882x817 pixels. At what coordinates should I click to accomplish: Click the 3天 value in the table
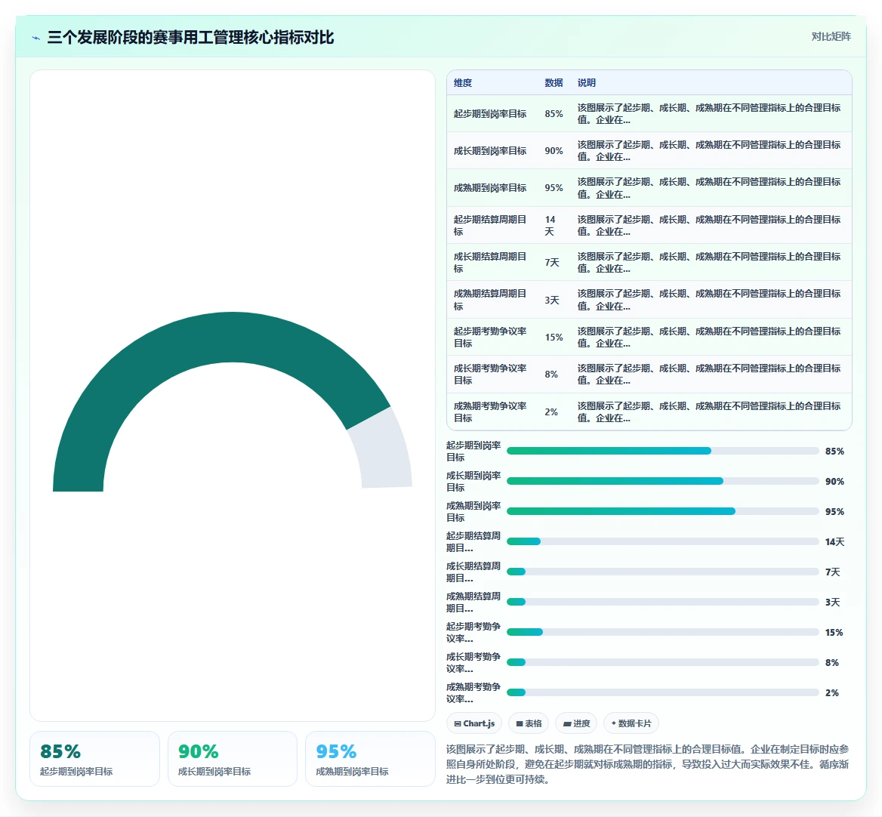[552, 301]
